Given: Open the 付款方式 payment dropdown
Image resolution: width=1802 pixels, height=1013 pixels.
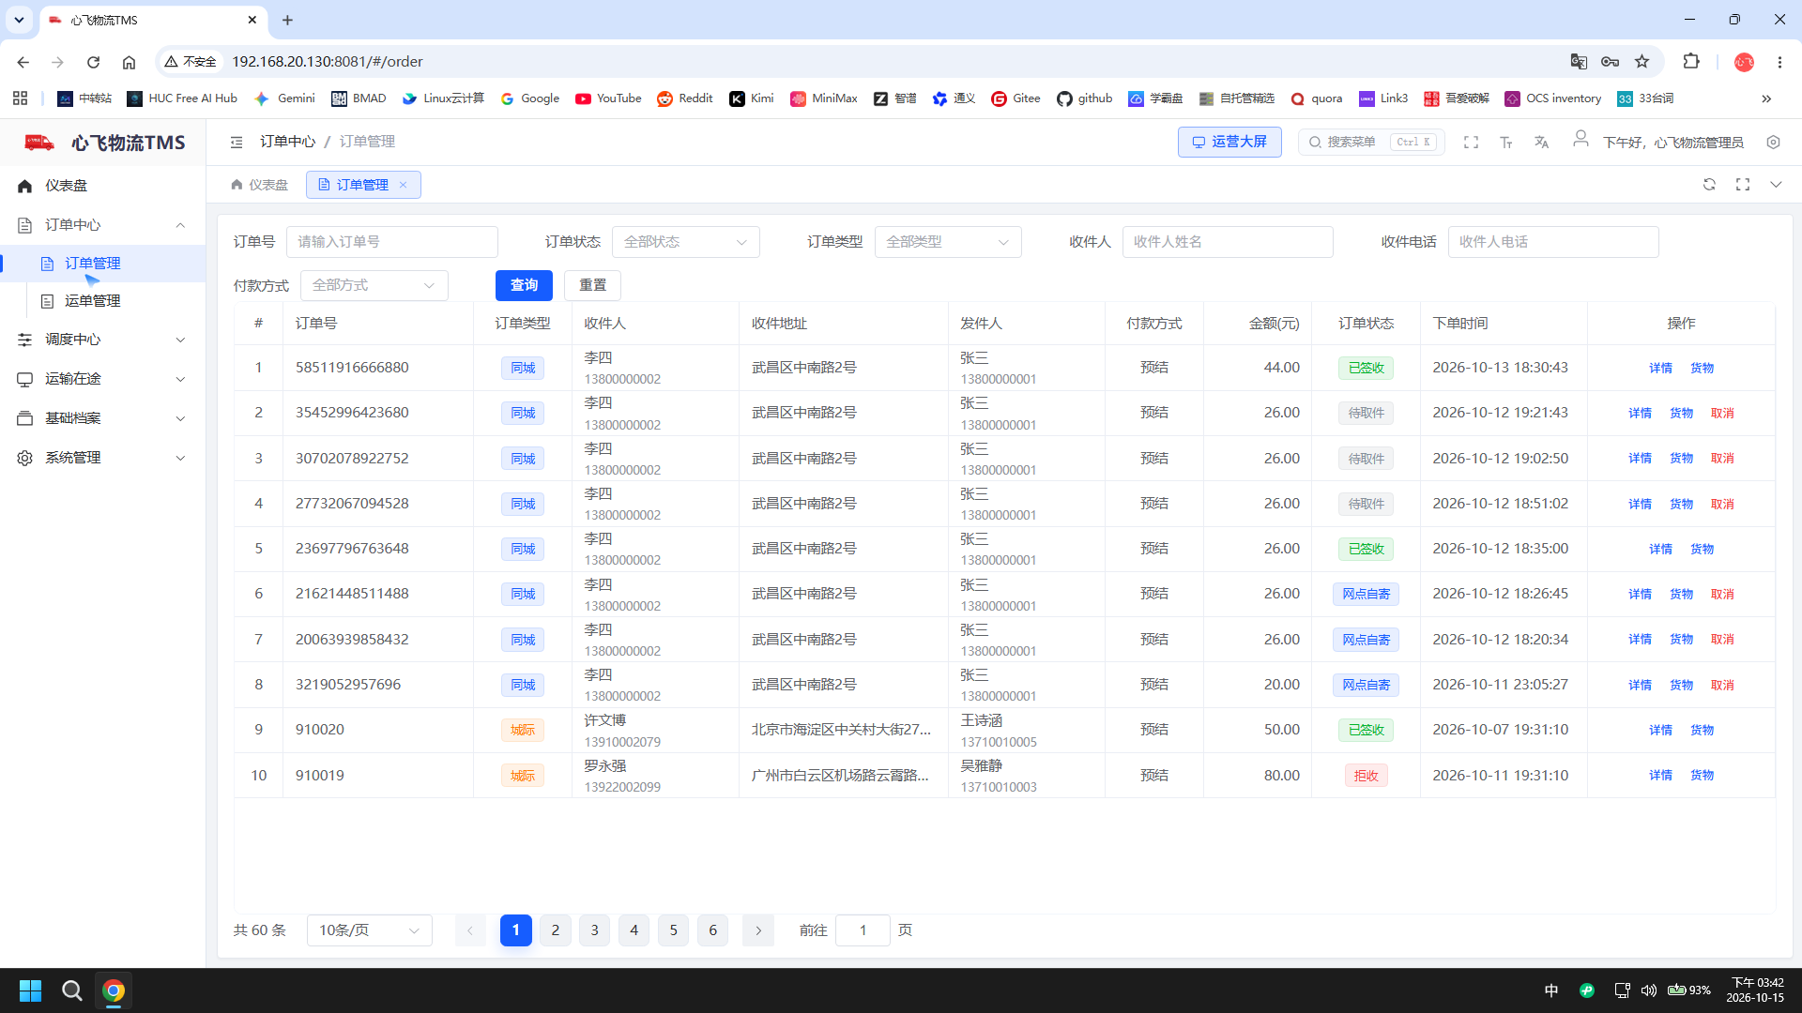Looking at the screenshot, I should pos(374,285).
